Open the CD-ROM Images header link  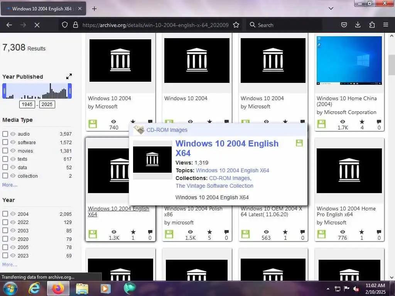point(167,130)
